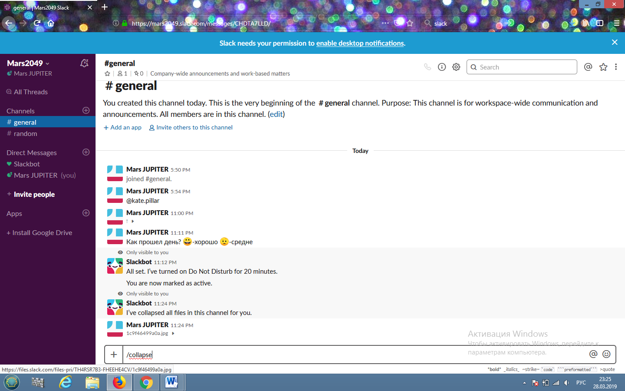Show mentions and reactions activity
The height and width of the screenshot is (391, 625).
click(588, 67)
